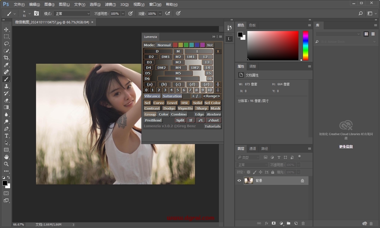
Task: Open the workspace switcher dropdown
Action: coord(372,13)
